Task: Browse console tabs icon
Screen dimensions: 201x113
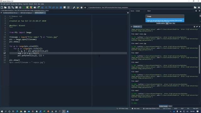Action: (x=132, y=27)
